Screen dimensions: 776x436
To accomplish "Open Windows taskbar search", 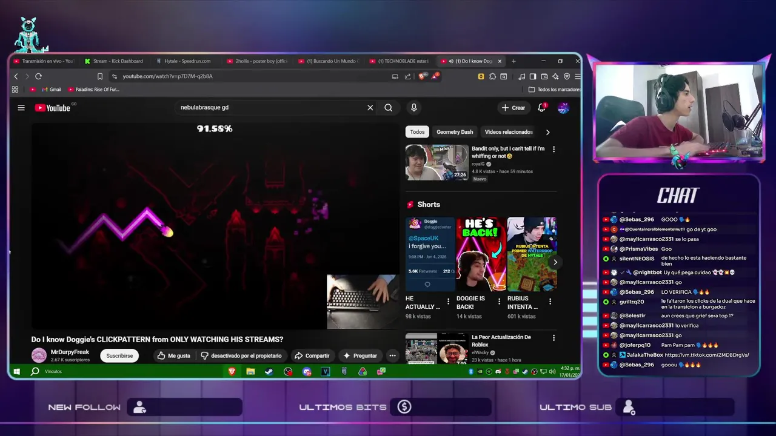I will (35, 371).
